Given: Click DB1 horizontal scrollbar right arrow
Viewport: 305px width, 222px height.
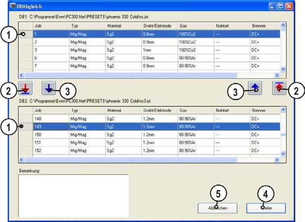Looking at the screenshot, I should pos(276,75).
